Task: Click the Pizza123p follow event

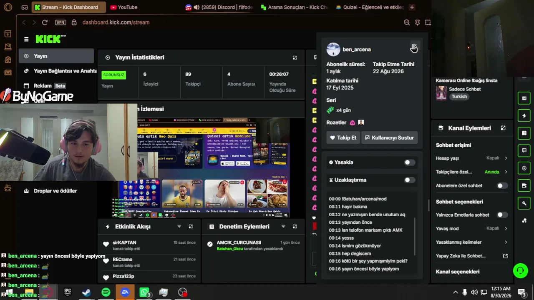Action: click(149, 277)
